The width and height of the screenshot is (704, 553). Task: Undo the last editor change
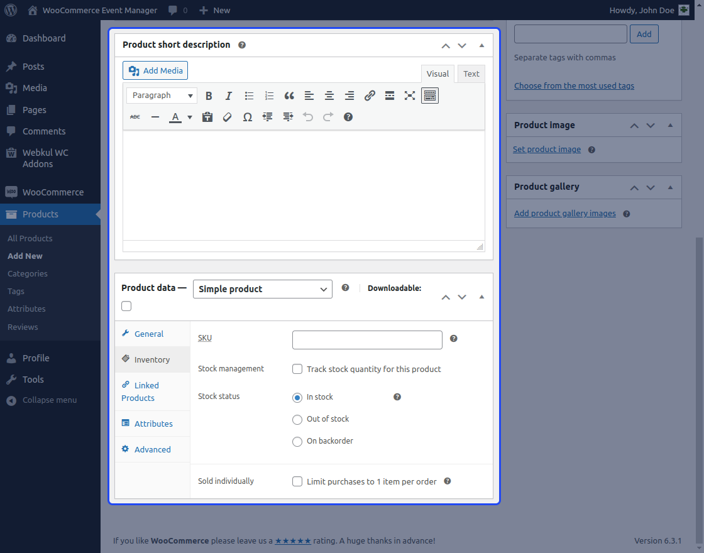307,117
